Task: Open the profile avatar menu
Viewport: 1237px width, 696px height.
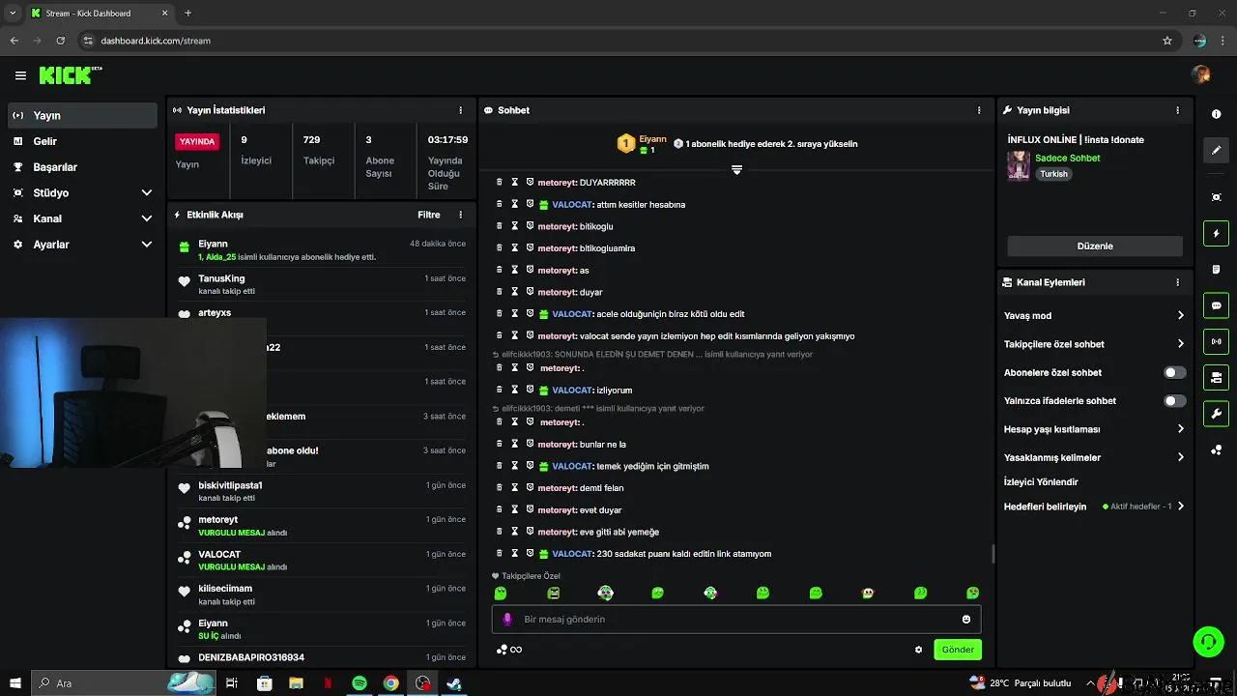Action: [x=1201, y=74]
